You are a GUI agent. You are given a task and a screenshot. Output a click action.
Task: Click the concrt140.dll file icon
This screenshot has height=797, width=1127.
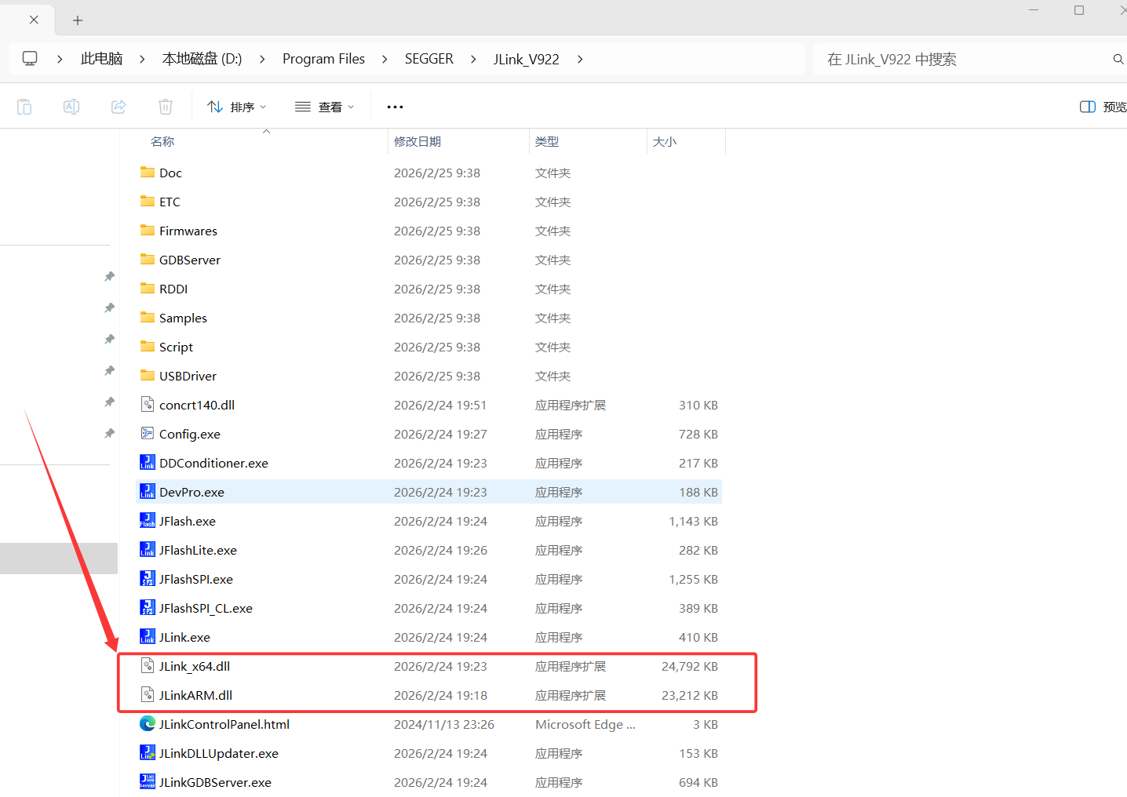148,405
